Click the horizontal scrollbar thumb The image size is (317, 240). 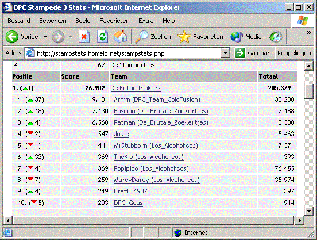[153, 220]
